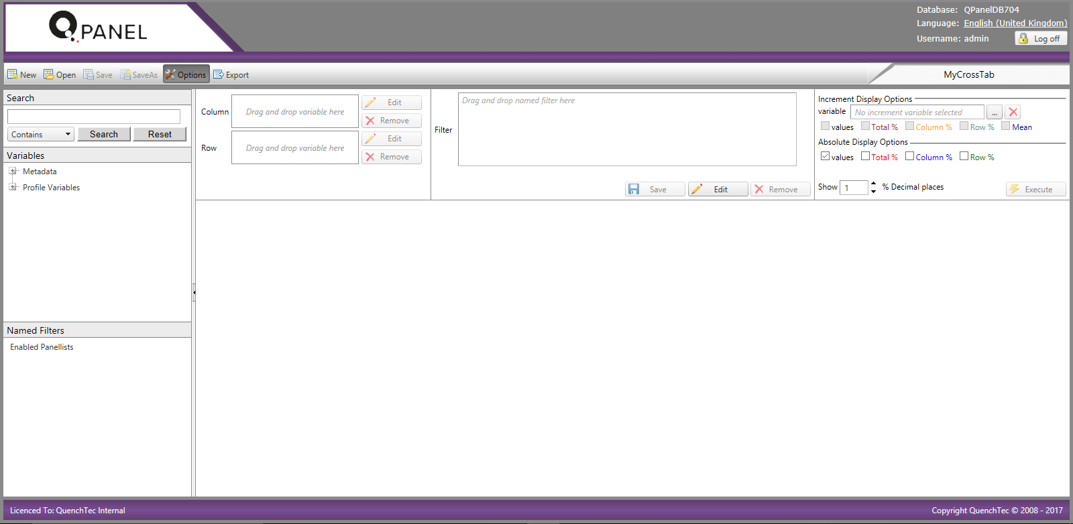Click the named filter drop area
This screenshot has width=1073, height=524.
pyautogui.click(x=627, y=129)
